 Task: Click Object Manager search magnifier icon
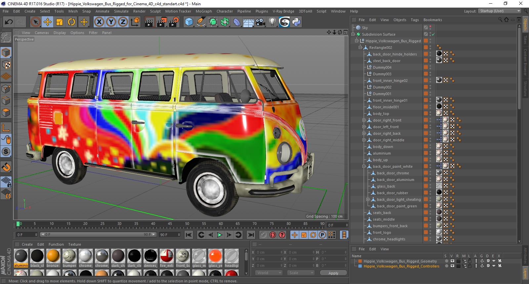point(500,20)
